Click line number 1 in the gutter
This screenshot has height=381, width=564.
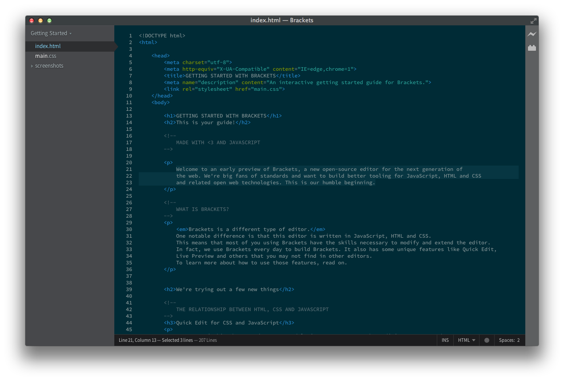130,36
